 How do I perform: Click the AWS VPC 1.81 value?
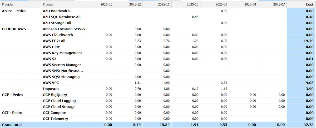(137, 83)
